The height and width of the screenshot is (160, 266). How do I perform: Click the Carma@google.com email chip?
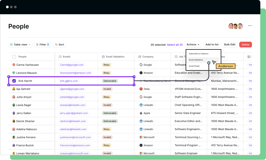[x=72, y=65]
